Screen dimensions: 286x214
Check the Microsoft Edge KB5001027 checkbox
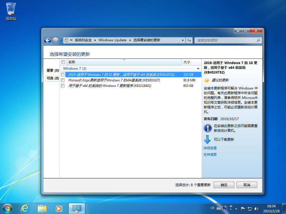(x=63, y=80)
